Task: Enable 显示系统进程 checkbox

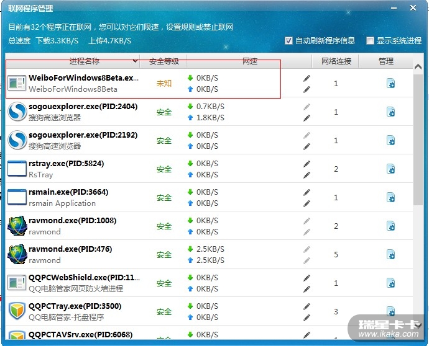Action: [370, 41]
